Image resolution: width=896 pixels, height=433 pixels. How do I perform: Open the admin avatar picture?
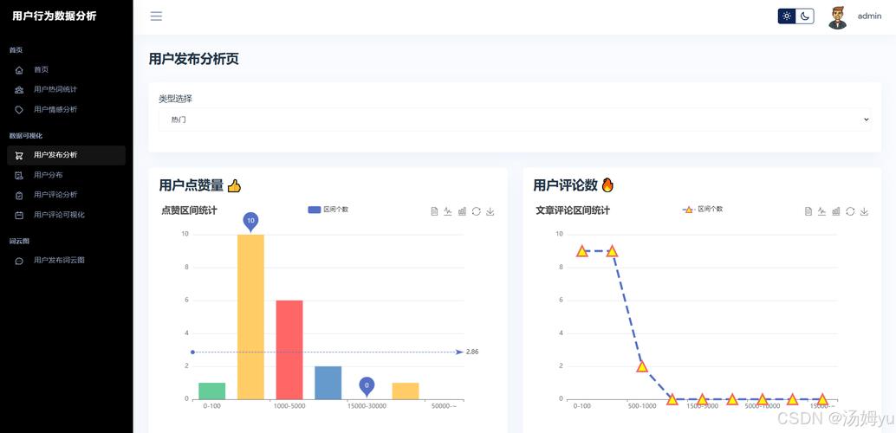838,17
